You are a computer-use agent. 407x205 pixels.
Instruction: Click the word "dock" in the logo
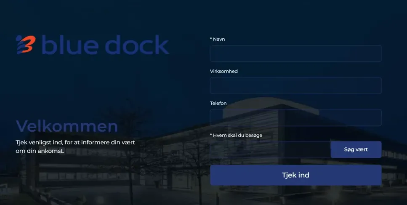pos(137,45)
